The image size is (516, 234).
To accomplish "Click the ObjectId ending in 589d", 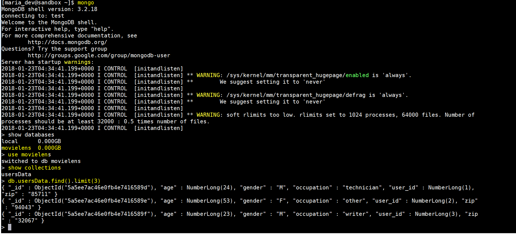I will 94,188.
